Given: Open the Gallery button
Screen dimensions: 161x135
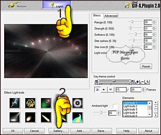Looking at the screenshot, I should coord(59,131).
